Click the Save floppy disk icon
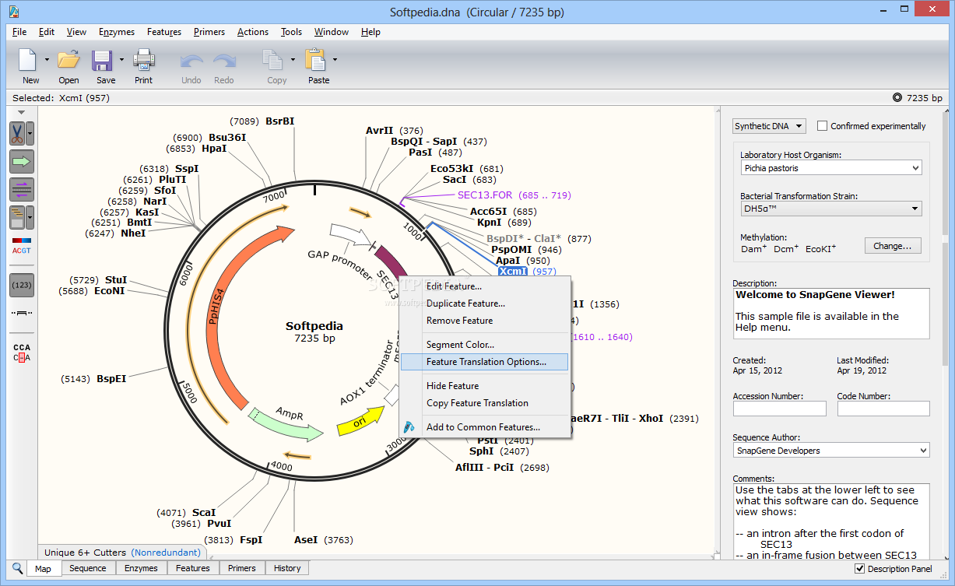 103,61
